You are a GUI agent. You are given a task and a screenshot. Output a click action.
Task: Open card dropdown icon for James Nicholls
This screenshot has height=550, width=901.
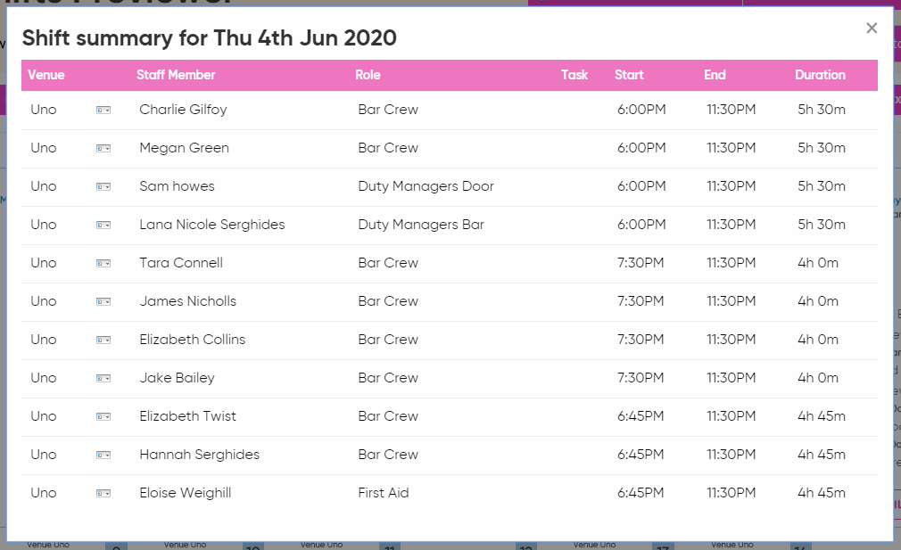point(103,302)
